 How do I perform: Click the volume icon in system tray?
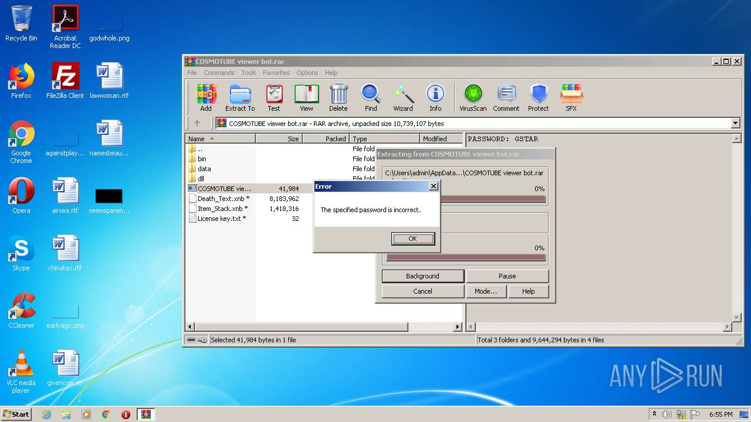[x=667, y=414]
